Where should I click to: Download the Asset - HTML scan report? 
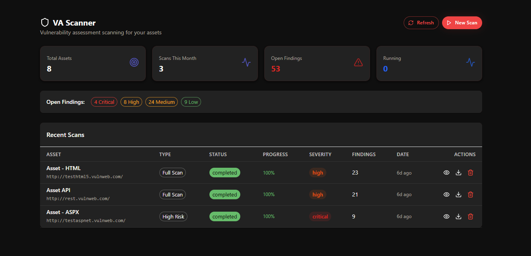[459, 173]
